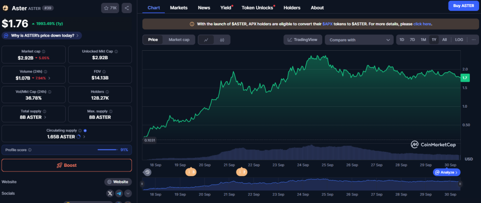This screenshot has height=203, width=481.
Task: Select the line chart icon
Action: click(x=206, y=40)
